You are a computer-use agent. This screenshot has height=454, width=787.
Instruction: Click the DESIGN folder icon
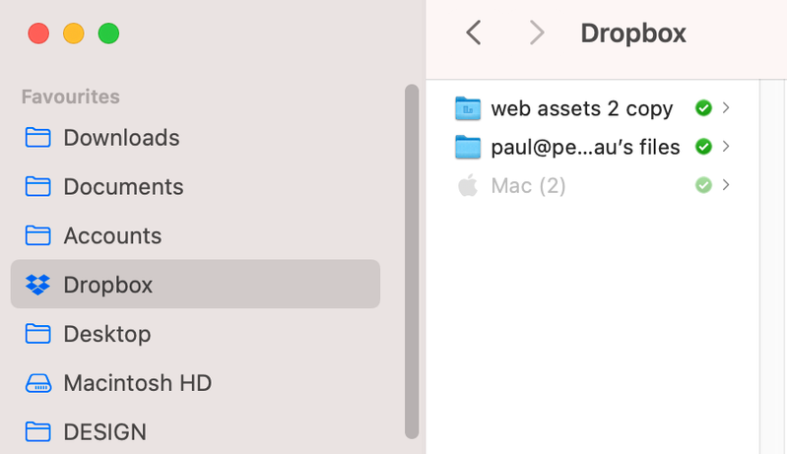click(x=38, y=432)
